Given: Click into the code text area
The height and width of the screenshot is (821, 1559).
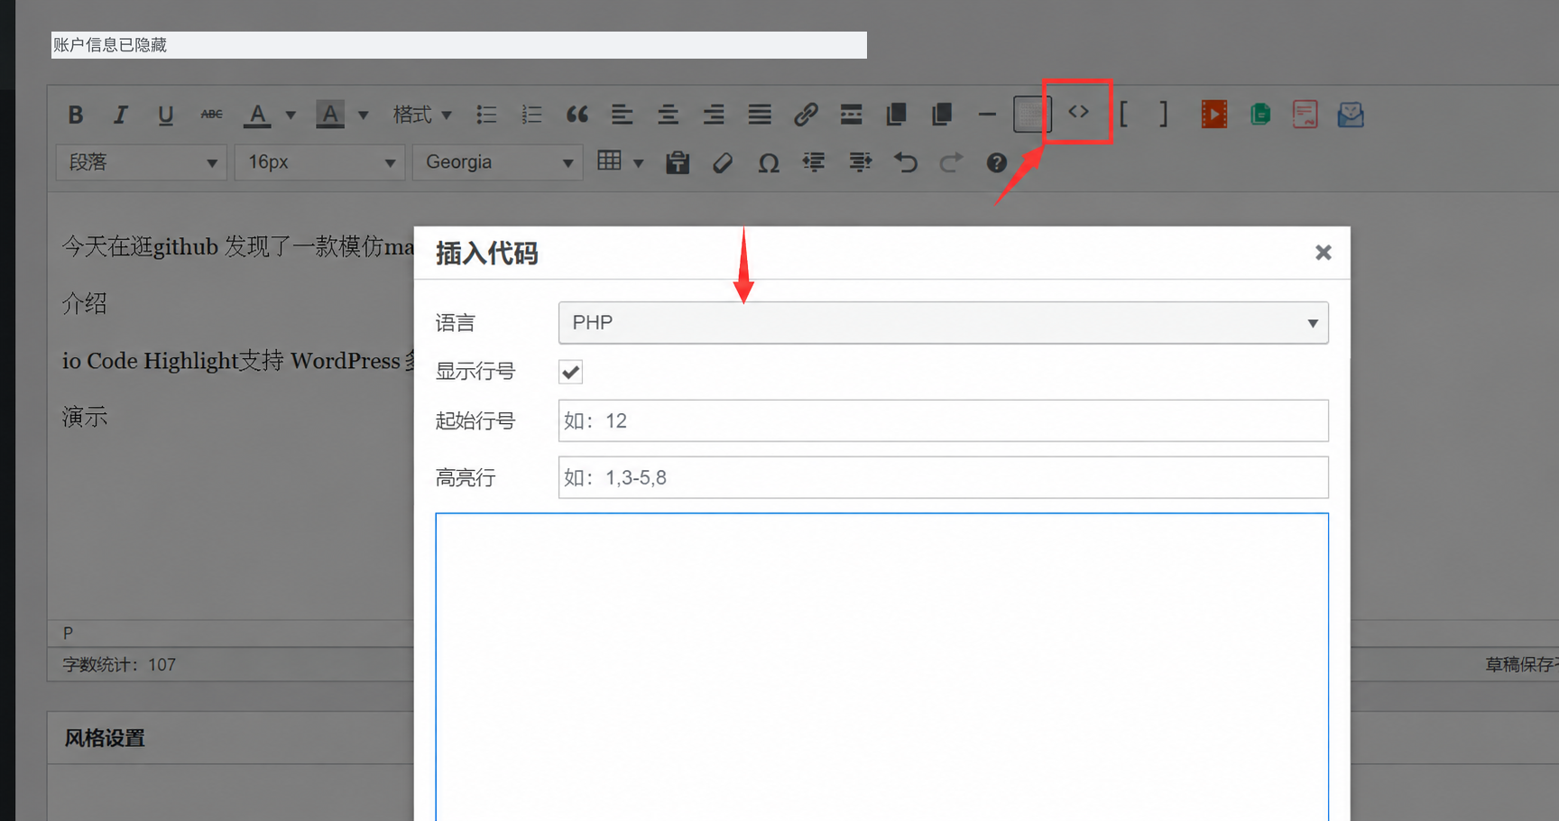Looking at the screenshot, I should (881, 667).
